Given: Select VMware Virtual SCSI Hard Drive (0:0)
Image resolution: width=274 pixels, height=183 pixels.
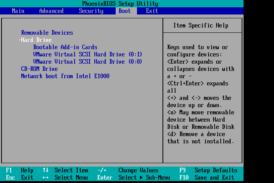Looking at the screenshot, I should tap(88, 62).
